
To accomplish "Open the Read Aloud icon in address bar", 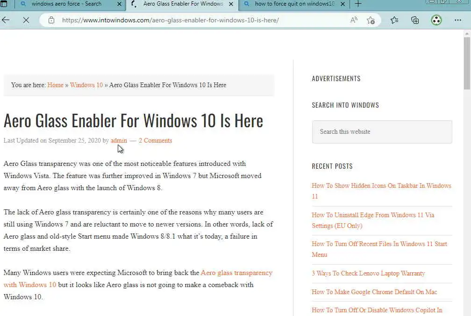I will (354, 20).
